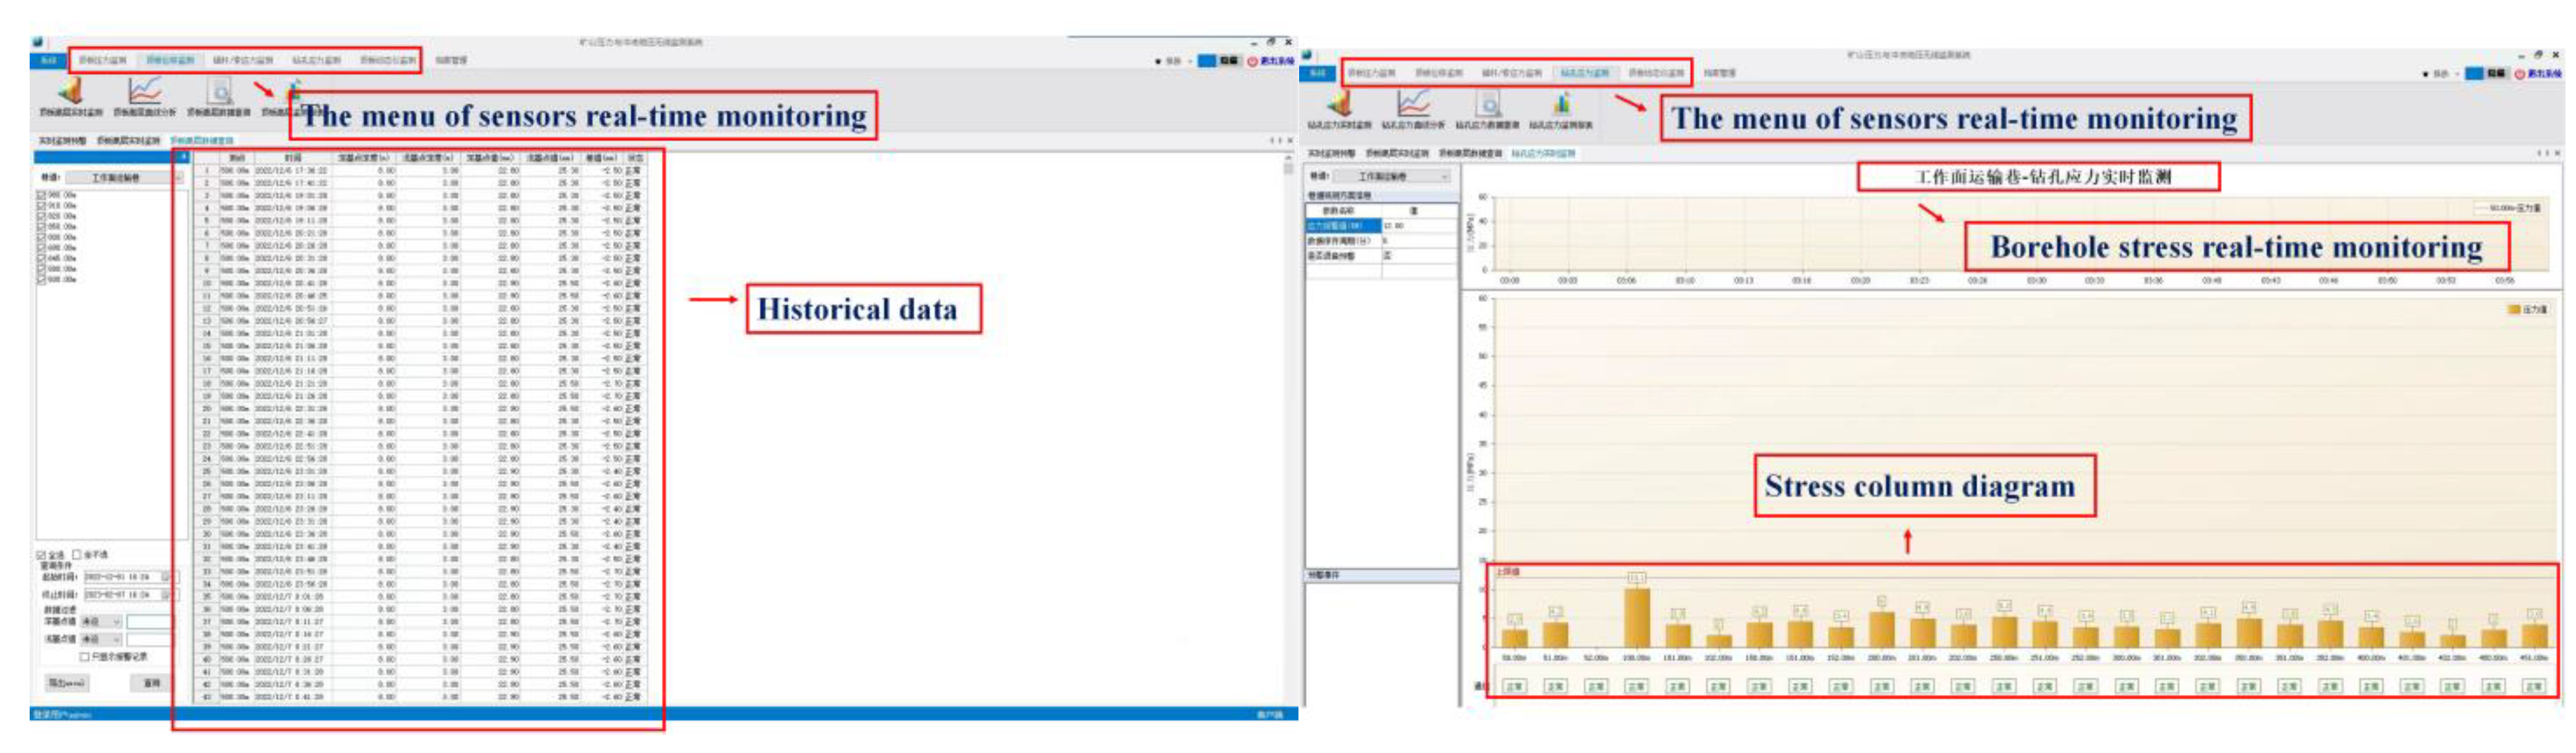
Task: Check the select-all checkbox below the sensor list
Action: pyautogui.click(x=42, y=554)
